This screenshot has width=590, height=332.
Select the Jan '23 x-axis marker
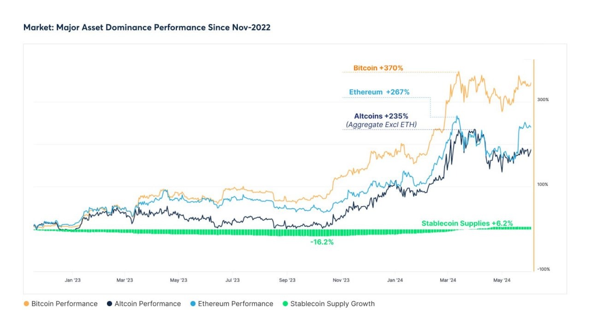pyautogui.click(x=73, y=280)
